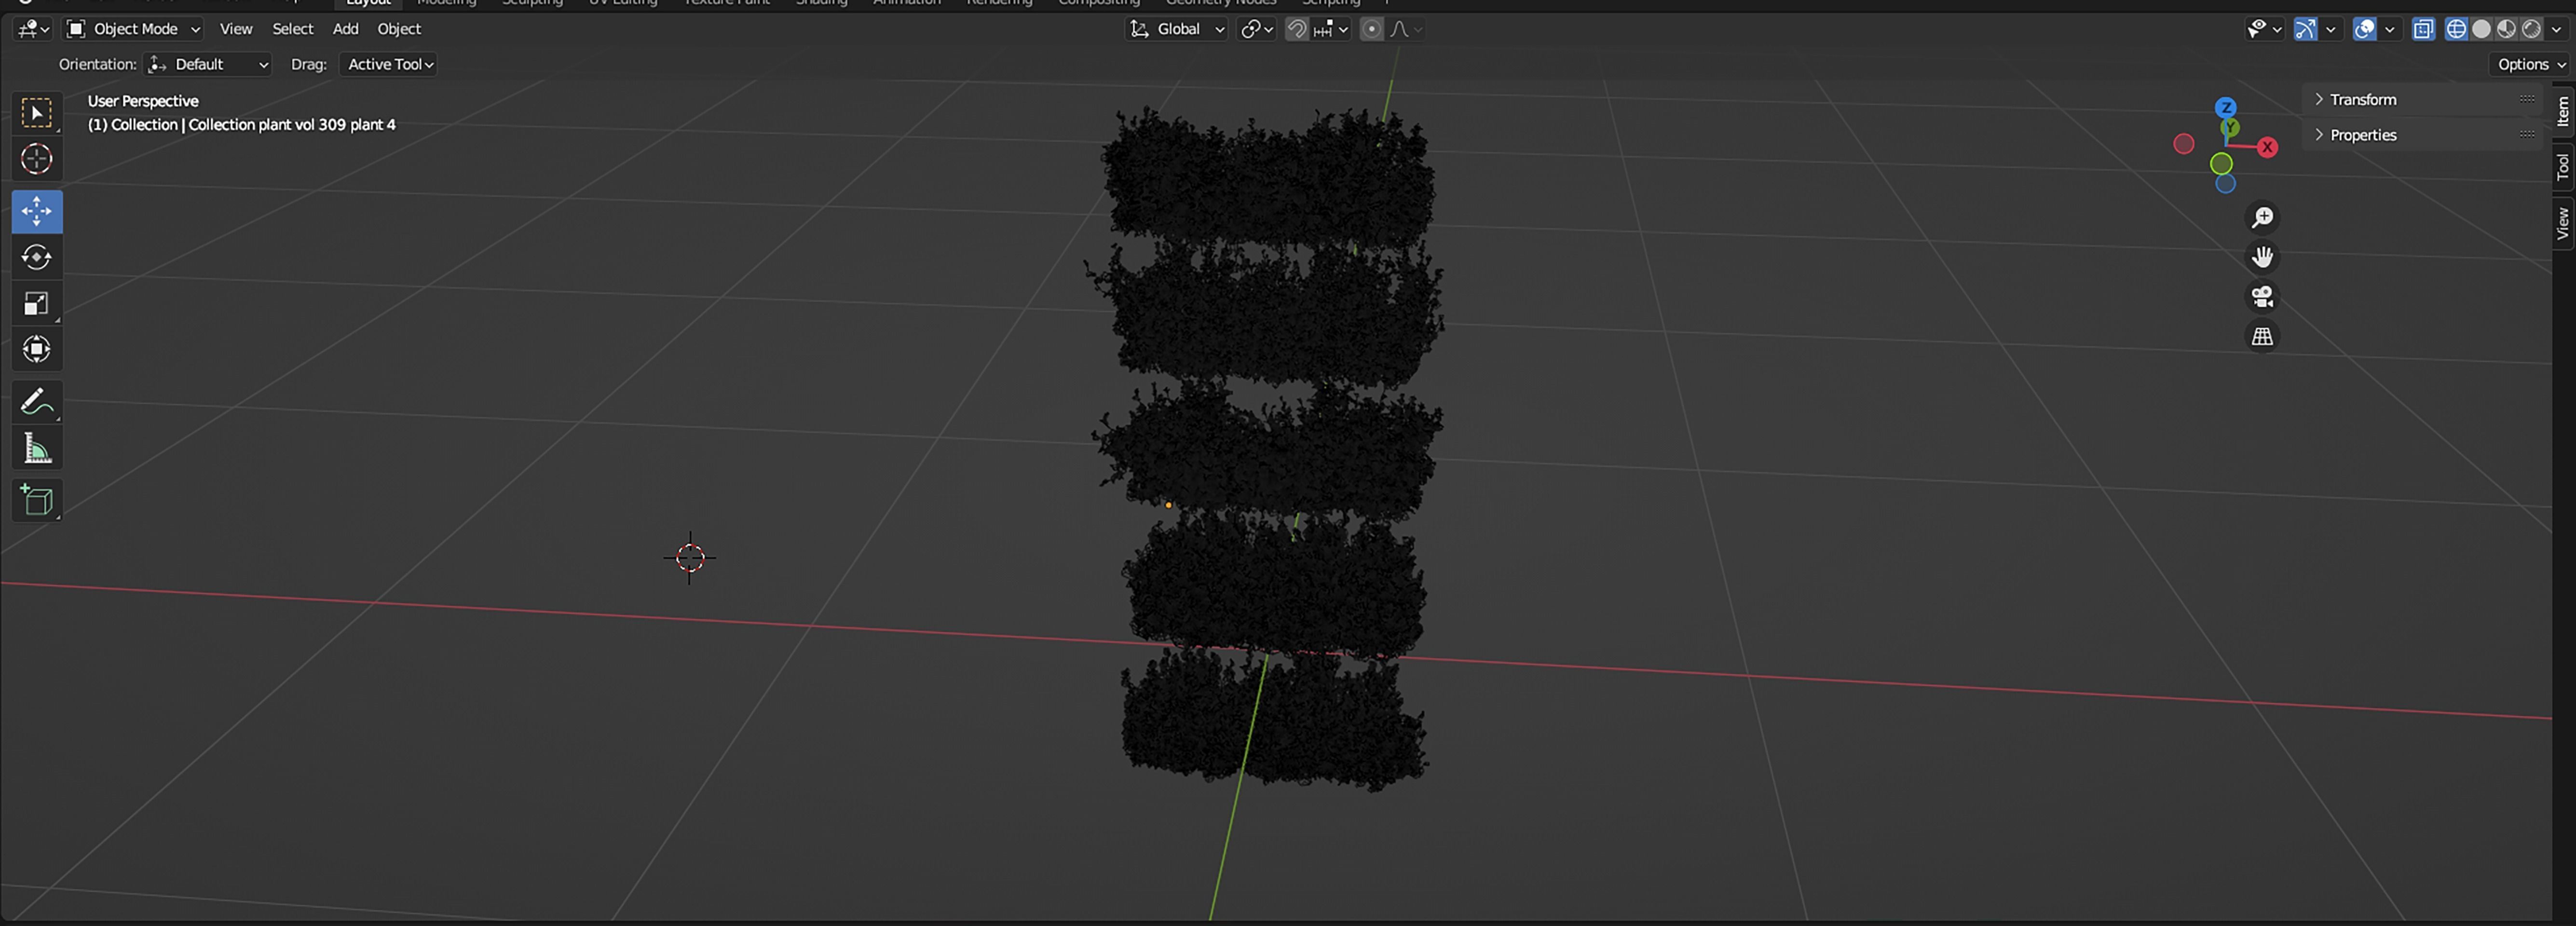This screenshot has height=926, width=2576.
Task: Select the Annotate pencil tool
Action: (x=37, y=402)
